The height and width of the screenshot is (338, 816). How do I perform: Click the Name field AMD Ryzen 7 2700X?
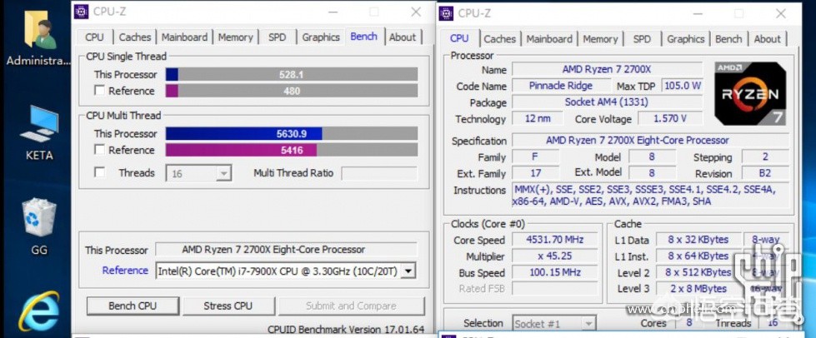click(x=607, y=69)
